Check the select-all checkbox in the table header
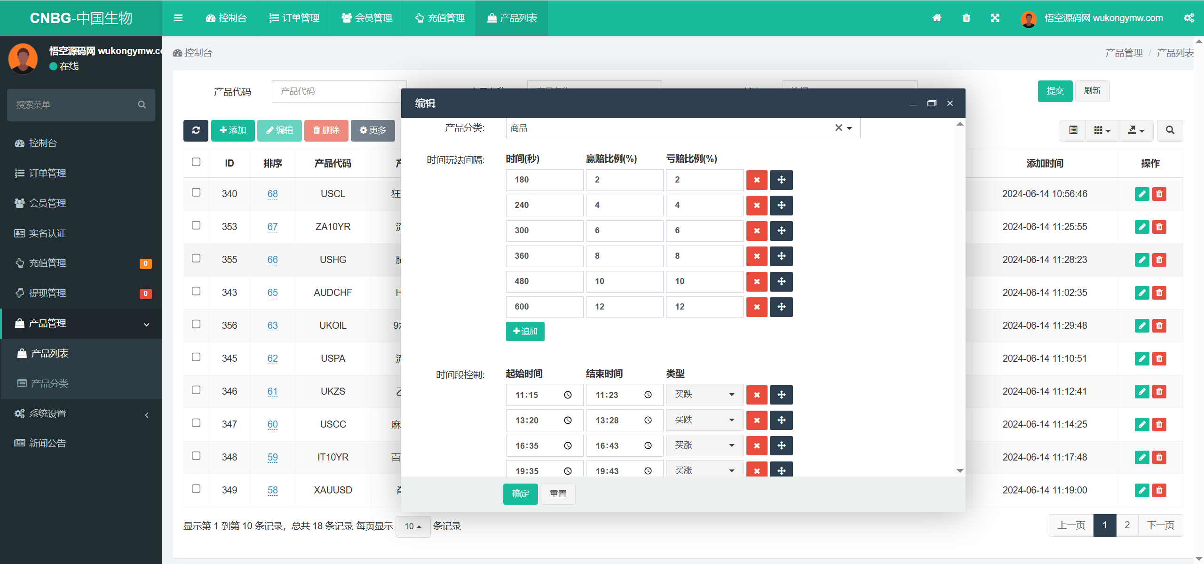This screenshot has height=564, width=1204. click(x=196, y=162)
